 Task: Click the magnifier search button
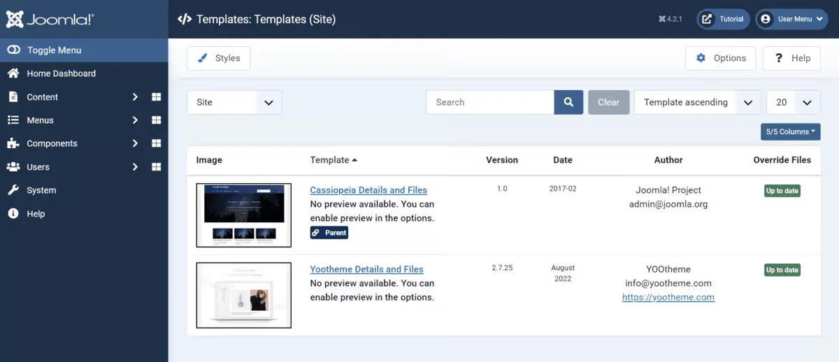click(x=568, y=102)
